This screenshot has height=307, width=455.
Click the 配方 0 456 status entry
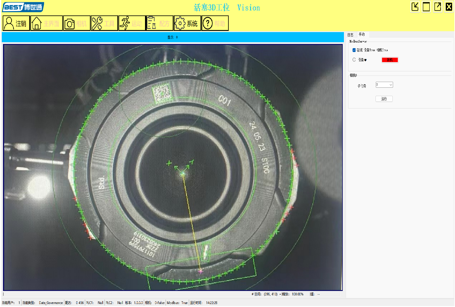[x=74, y=303]
